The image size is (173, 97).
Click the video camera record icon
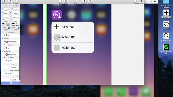pos(155,1)
